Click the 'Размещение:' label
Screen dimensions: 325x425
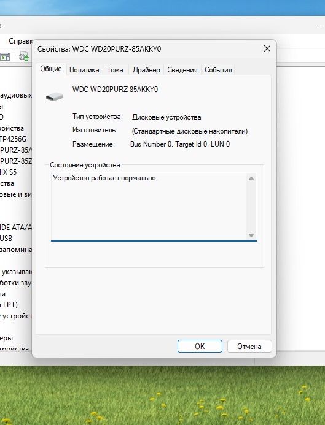tap(93, 144)
